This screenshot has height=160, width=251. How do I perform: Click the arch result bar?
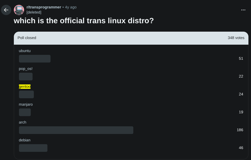point(76,130)
